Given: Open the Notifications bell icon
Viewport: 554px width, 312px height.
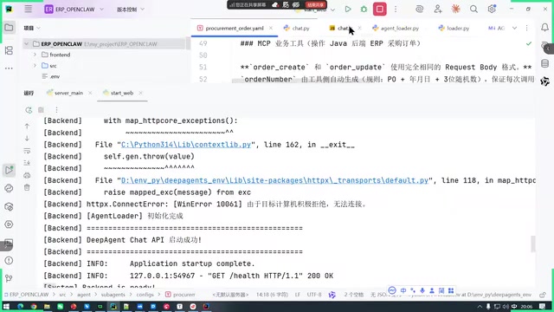Looking at the screenshot, I should pos(544,28).
